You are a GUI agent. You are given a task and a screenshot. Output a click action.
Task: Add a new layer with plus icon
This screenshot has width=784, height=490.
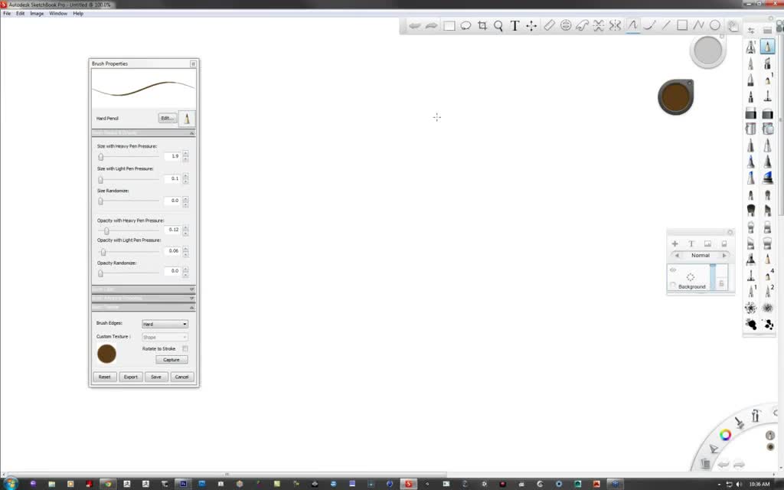tap(675, 243)
